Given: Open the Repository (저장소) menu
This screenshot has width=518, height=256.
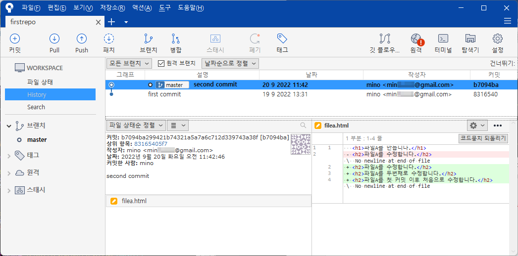Looking at the screenshot, I should 112,7.
